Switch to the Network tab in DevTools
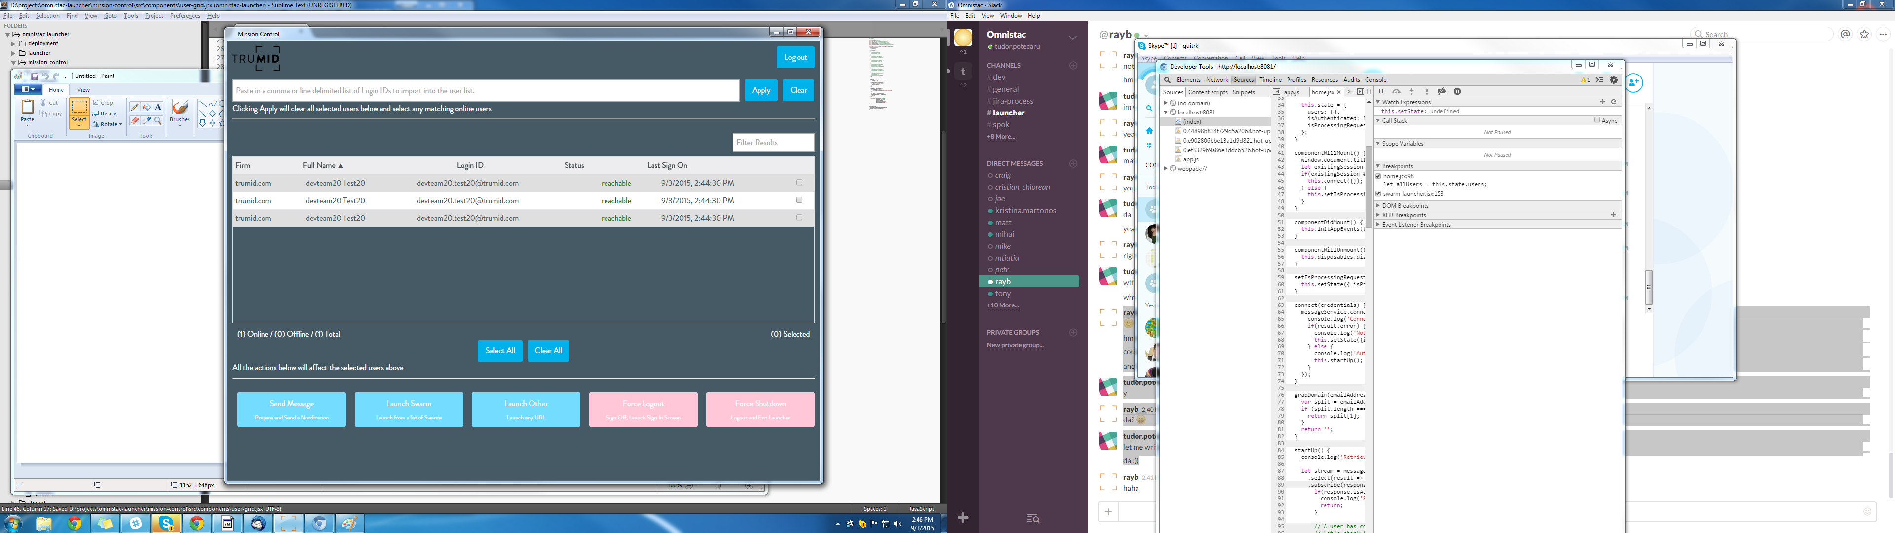The image size is (1895, 533). point(1217,79)
